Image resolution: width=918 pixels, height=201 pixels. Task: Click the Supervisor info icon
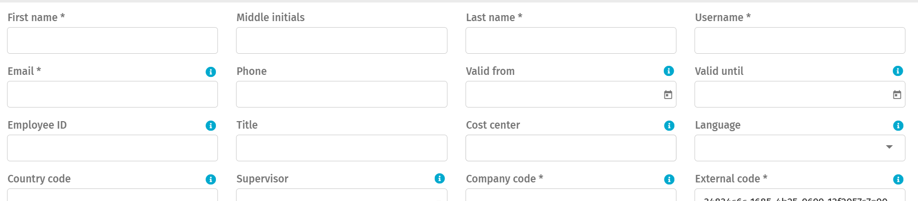[x=440, y=178]
